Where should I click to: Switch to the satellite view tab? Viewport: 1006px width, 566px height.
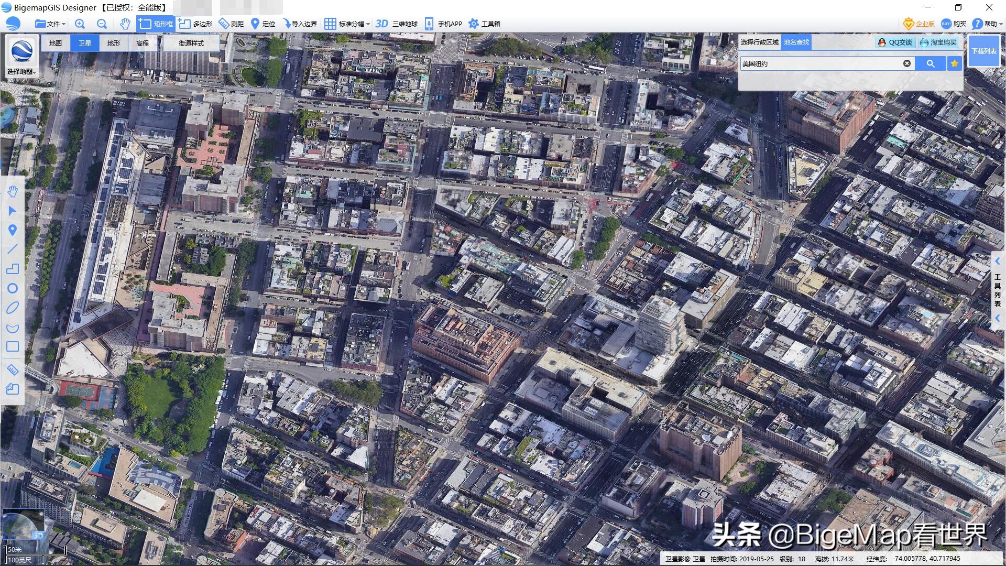coord(85,43)
